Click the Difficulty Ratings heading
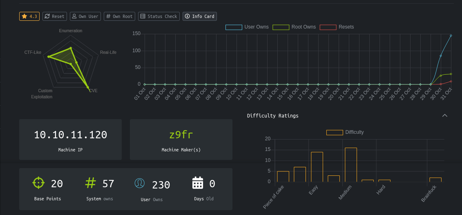This screenshot has height=215, width=462. [x=272, y=116]
